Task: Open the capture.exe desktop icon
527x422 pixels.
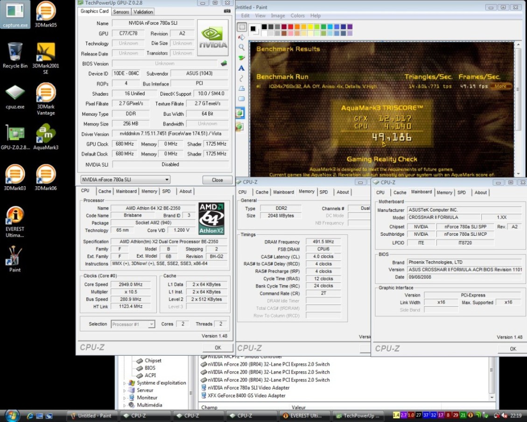Action: tap(15, 14)
